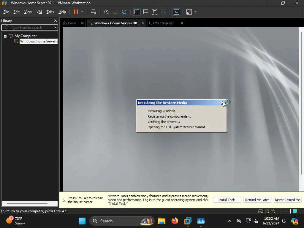The height and width of the screenshot is (228, 304).
Task: Pause the VM with the orange pause icon
Action: (76, 12)
